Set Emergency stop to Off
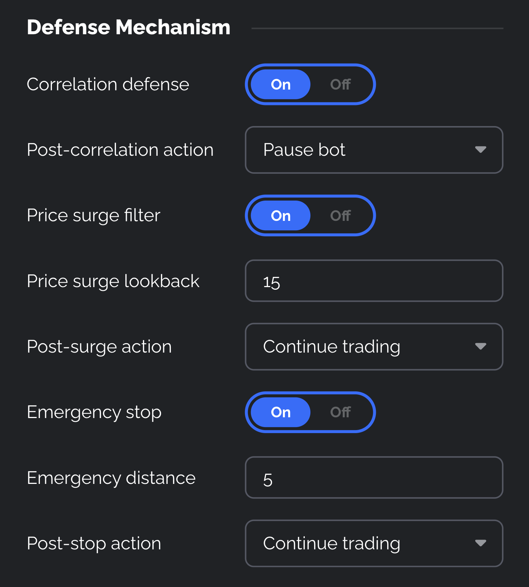 coord(340,412)
